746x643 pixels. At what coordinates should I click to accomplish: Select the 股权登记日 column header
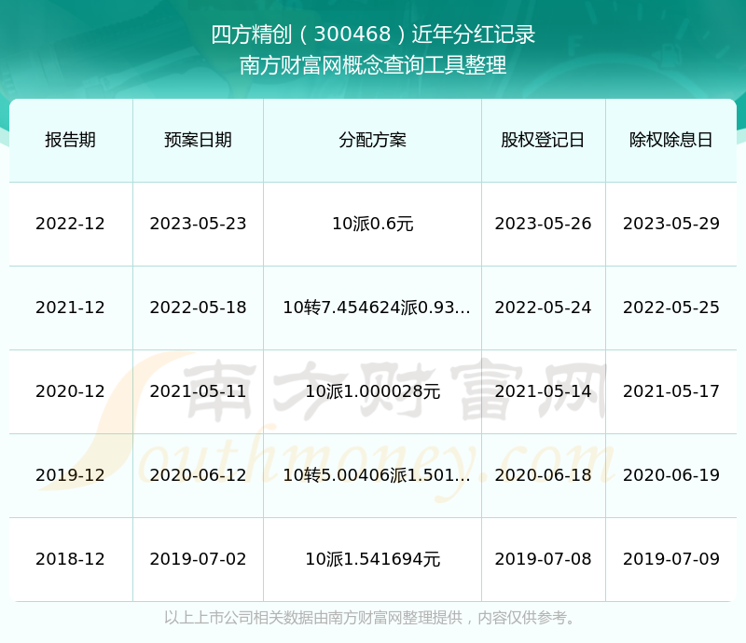pyautogui.click(x=543, y=140)
